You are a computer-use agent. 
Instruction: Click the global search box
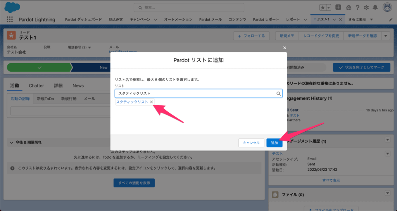pyautogui.click(x=189, y=8)
